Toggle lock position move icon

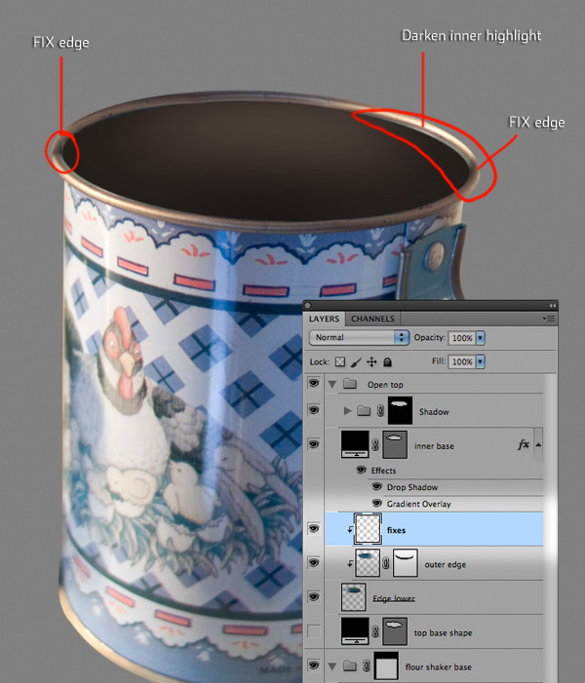[x=371, y=362]
